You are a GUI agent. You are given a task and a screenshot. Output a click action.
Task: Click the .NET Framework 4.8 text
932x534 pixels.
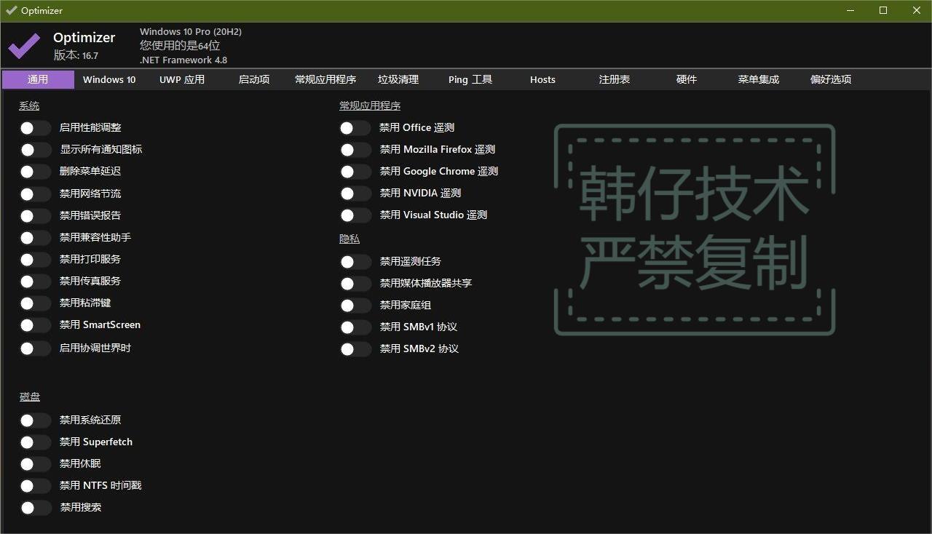coord(183,60)
